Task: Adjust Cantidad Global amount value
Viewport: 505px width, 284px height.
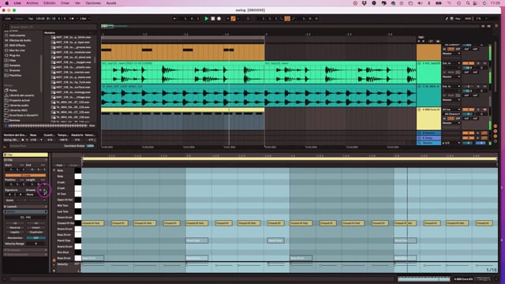Action: pos(91,146)
